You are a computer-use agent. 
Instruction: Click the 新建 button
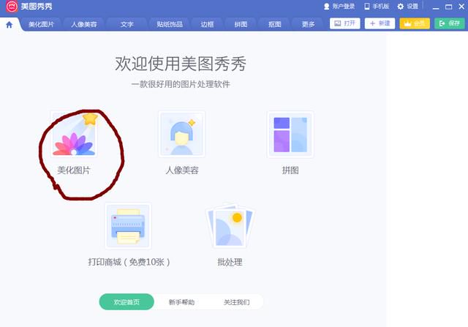(380, 23)
